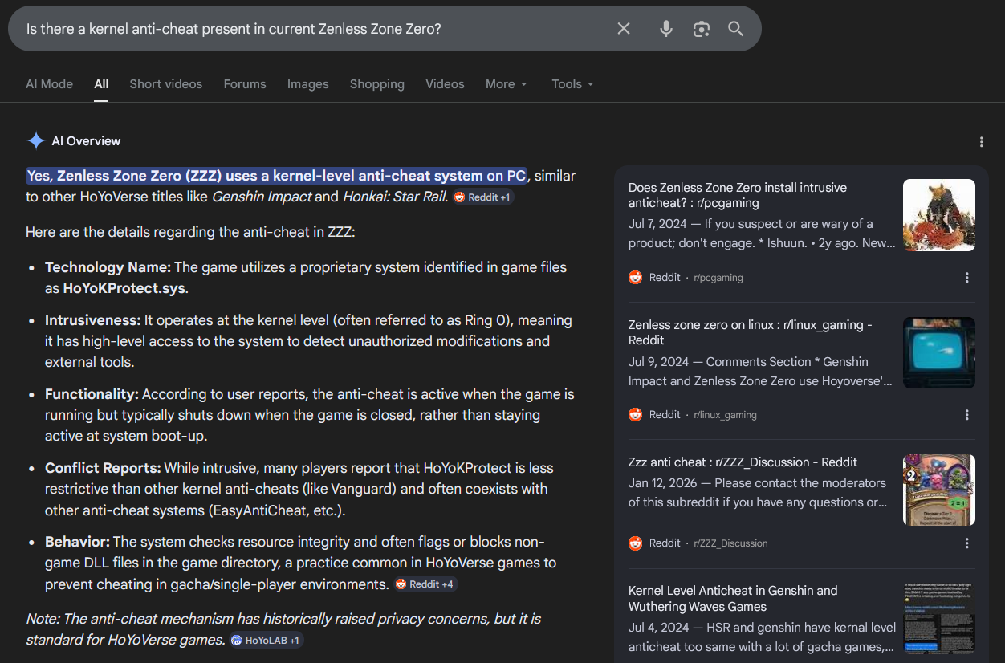Switch to Images tab
1005x663 pixels.
[308, 83]
